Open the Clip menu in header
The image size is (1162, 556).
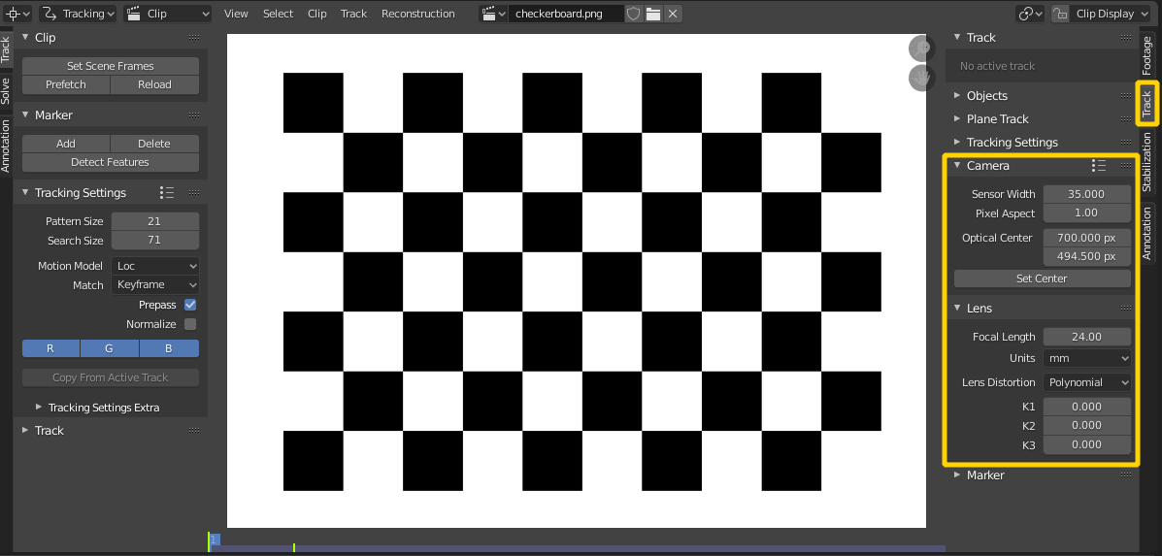tap(317, 14)
